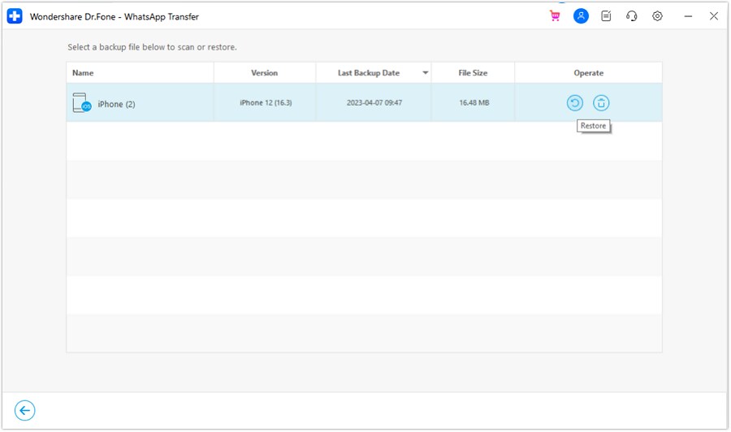Go back using the arrow button
Screen dimensions: 731x432
tap(24, 410)
